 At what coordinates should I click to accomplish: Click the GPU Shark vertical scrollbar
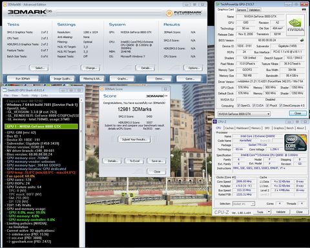click(x=81, y=172)
